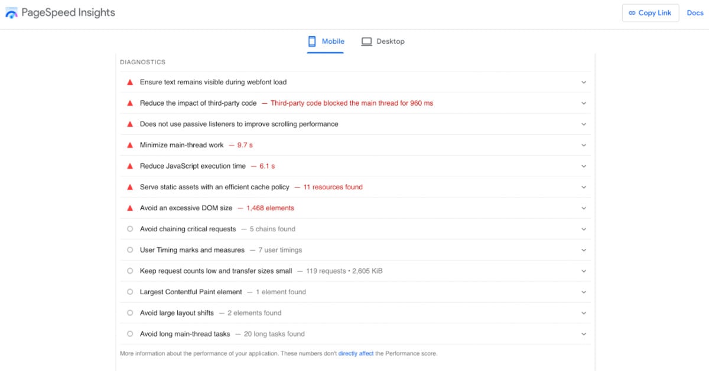Click red warning icon for third-party code audit

[x=130, y=103]
